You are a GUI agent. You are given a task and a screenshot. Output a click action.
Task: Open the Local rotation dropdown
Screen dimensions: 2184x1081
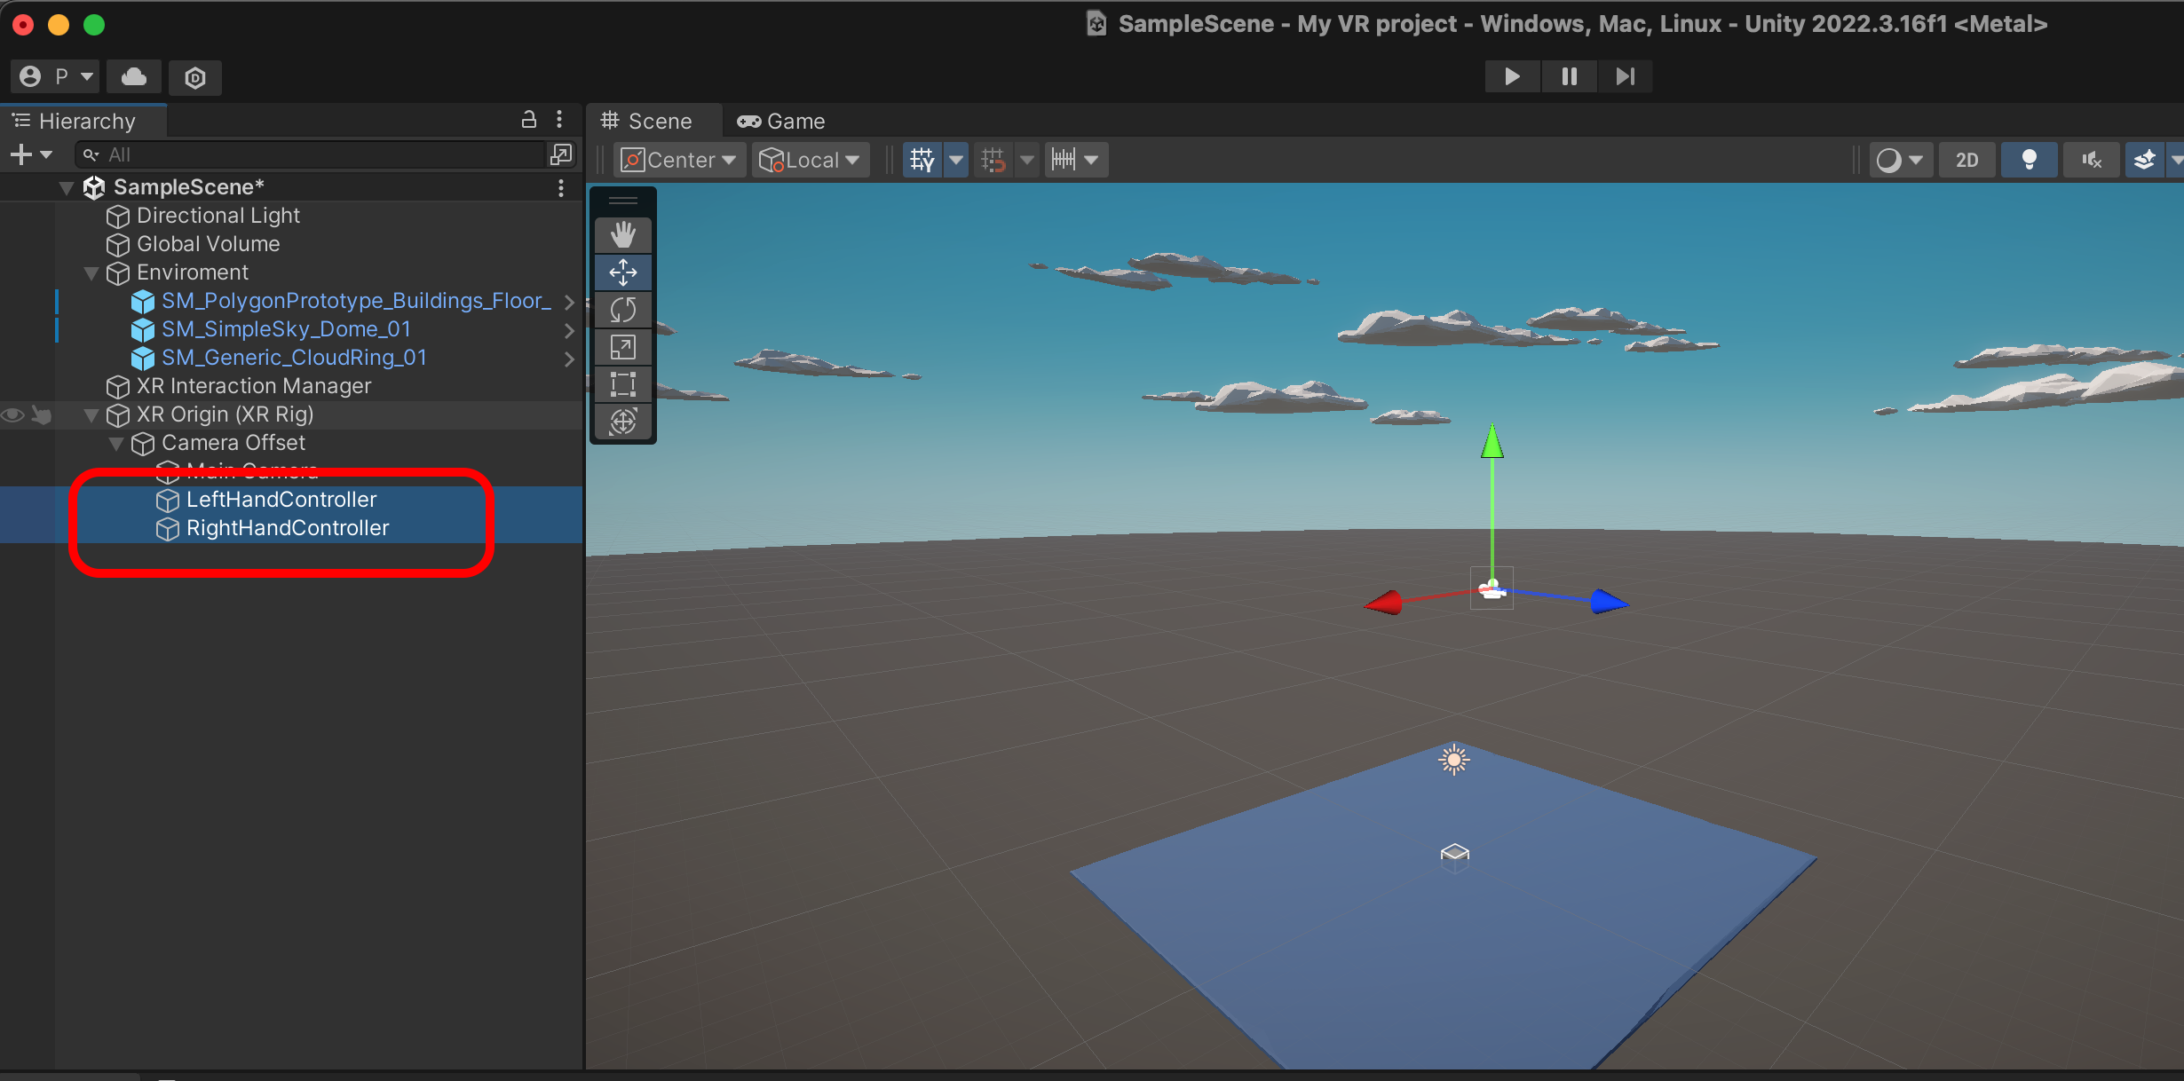[x=810, y=160]
